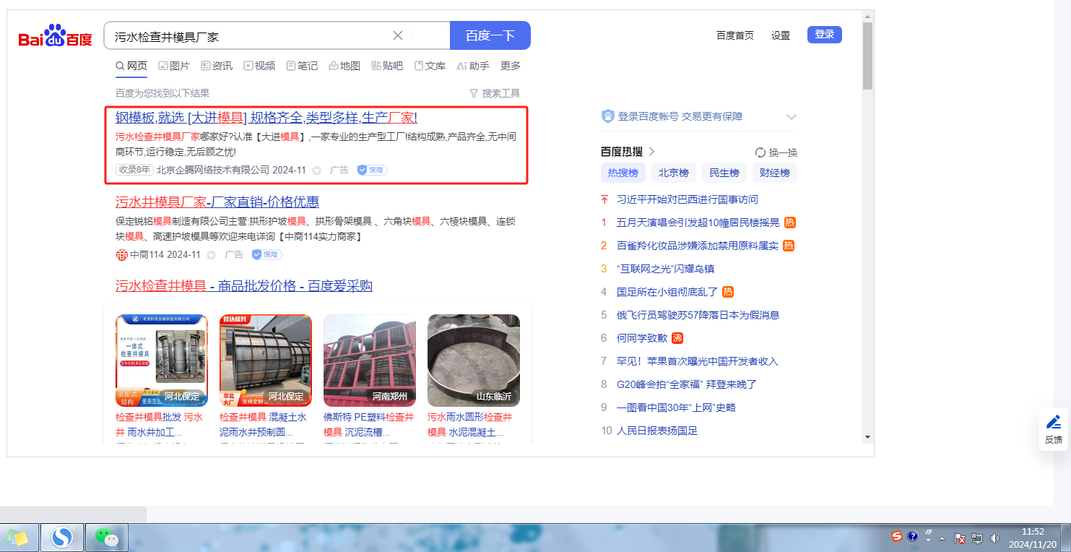The image size is (1071, 552).
Task: Expand the login banner chevron
Action: tap(792, 116)
